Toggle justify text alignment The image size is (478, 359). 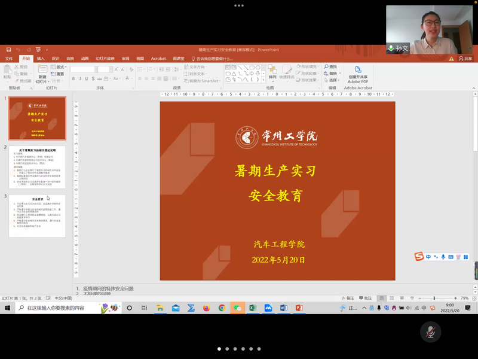point(159,79)
